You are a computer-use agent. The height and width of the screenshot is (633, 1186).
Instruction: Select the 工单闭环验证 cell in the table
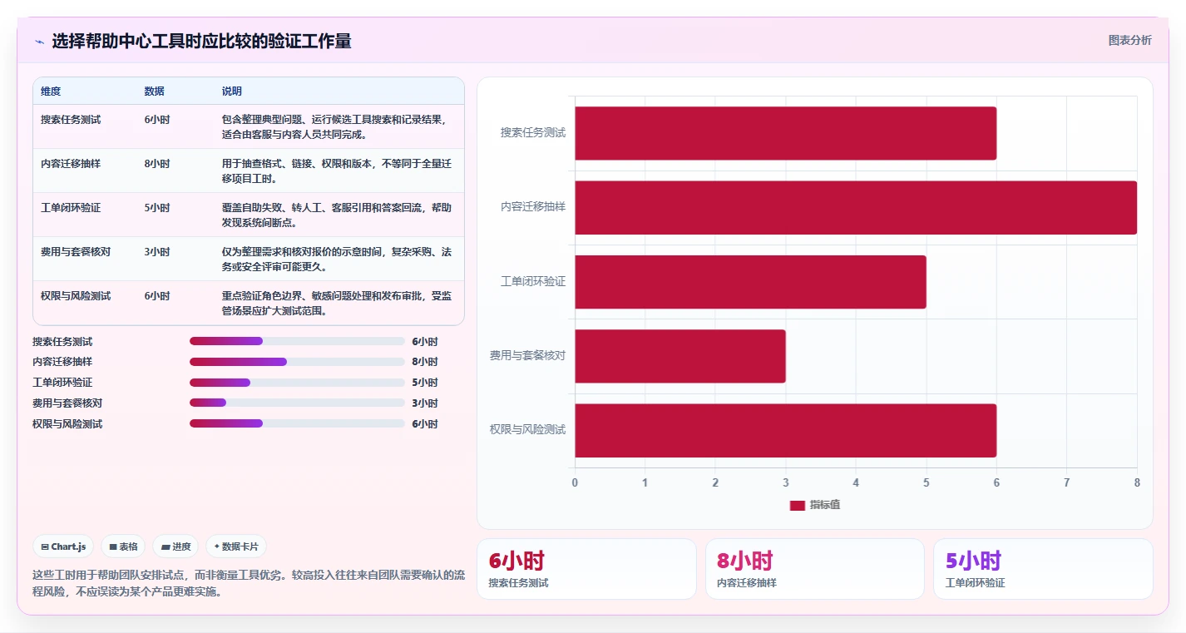pyautogui.click(x=71, y=208)
